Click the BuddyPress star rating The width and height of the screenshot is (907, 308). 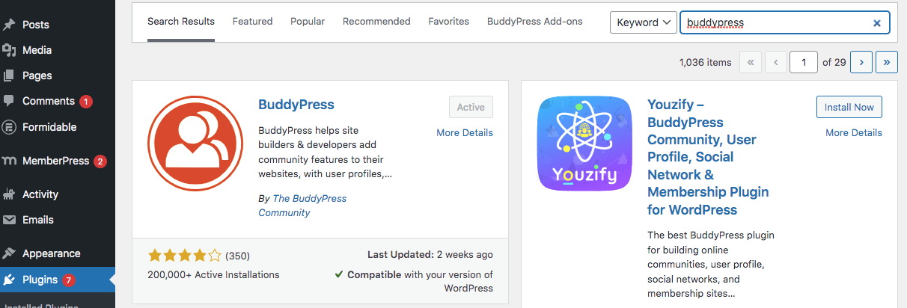coord(185,255)
